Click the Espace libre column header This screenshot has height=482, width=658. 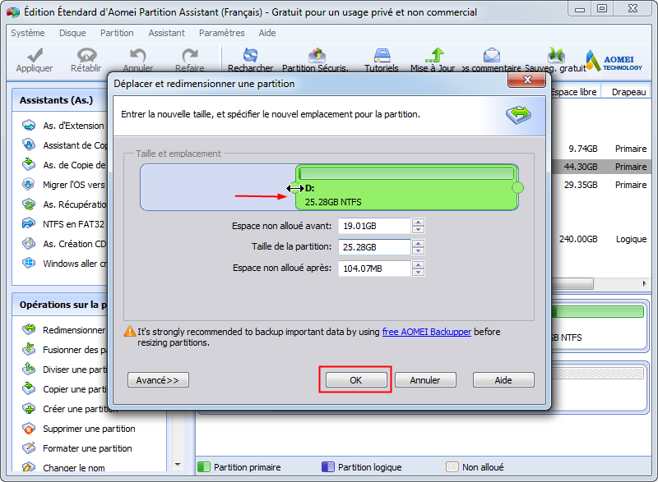[573, 92]
